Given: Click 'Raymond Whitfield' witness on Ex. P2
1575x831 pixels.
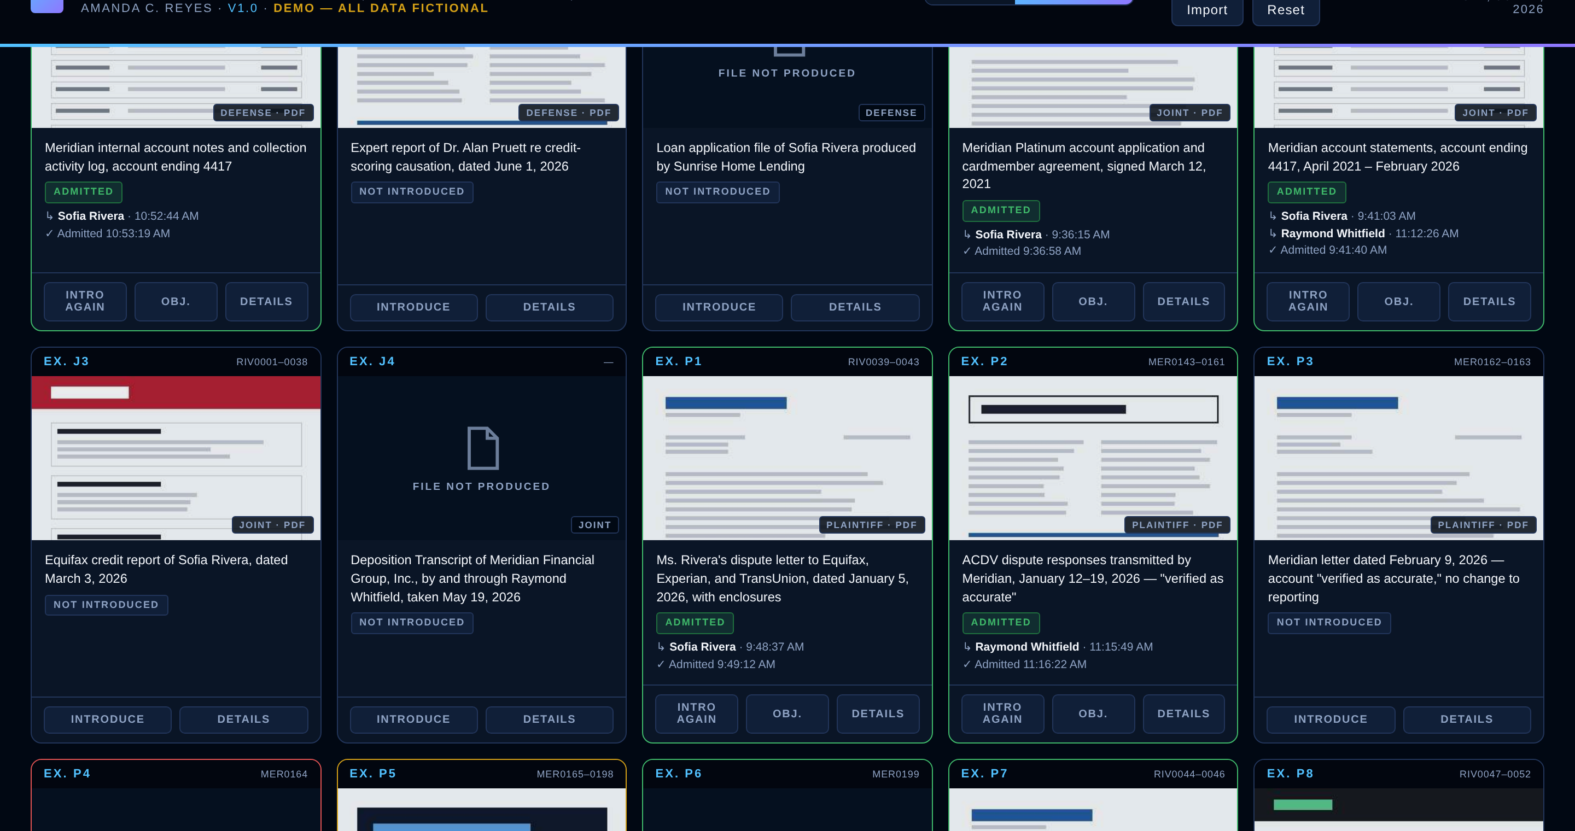Looking at the screenshot, I should [x=1026, y=646].
